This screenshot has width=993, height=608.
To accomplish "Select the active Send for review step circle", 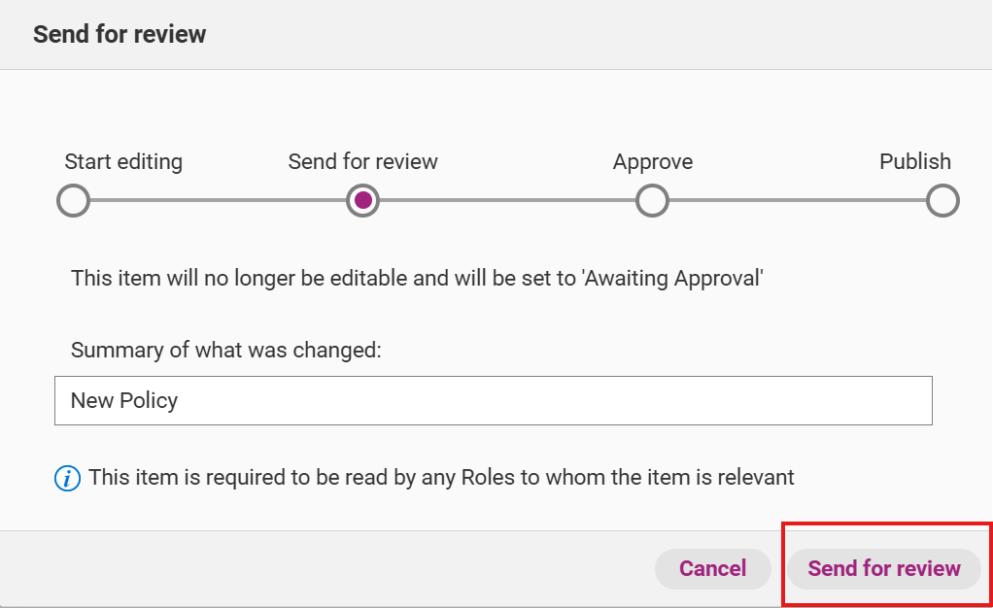I will [362, 201].
